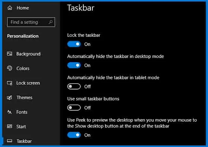Click the magnifier icon in search box

[x=51, y=22]
